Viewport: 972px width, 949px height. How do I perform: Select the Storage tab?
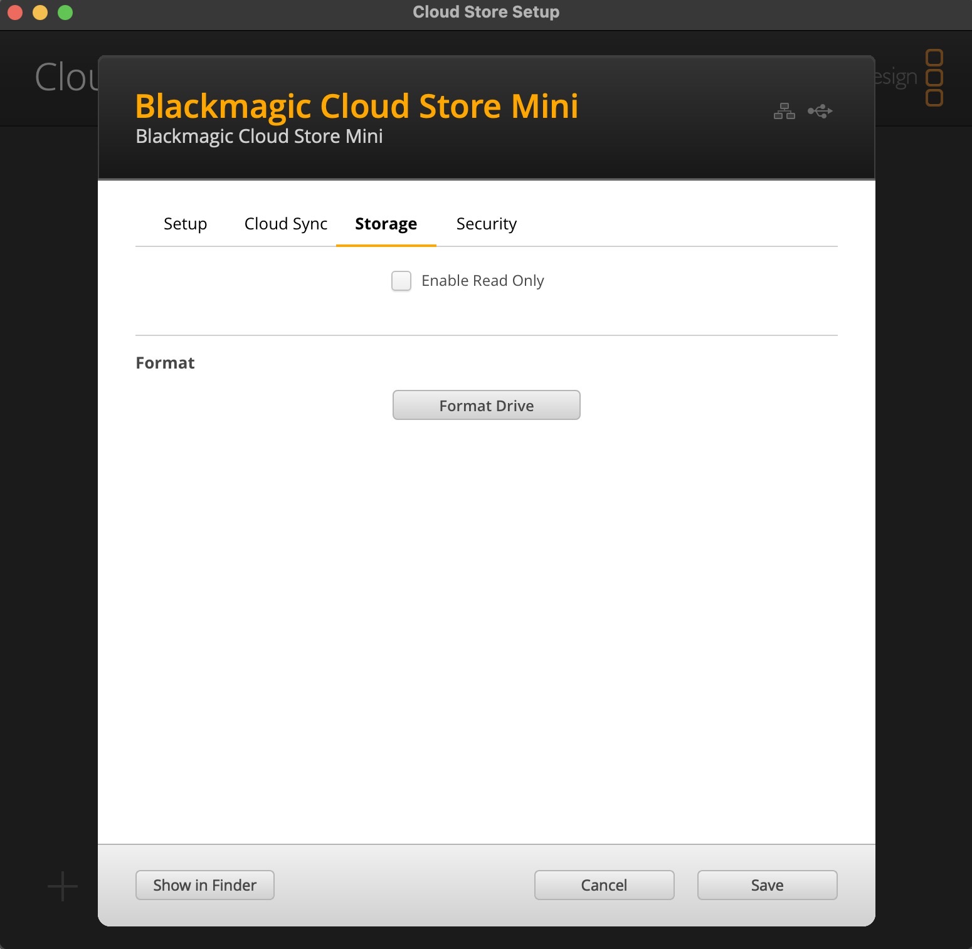tap(386, 224)
